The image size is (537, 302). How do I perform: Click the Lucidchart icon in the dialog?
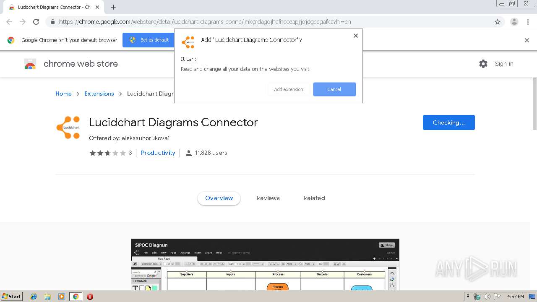click(188, 42)
